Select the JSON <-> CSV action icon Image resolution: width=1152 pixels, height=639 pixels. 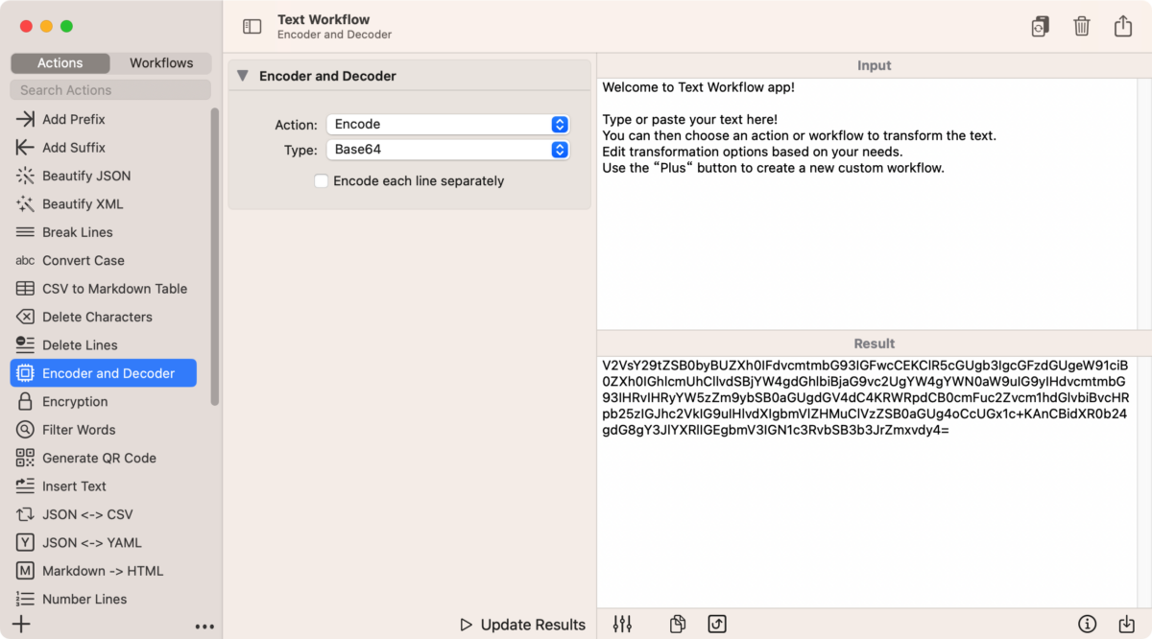(25, 514)
